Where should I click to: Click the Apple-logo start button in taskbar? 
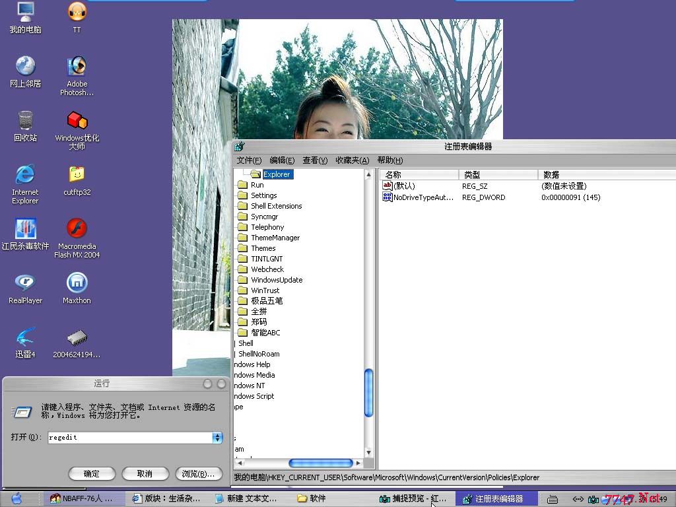tap(17, 498)
